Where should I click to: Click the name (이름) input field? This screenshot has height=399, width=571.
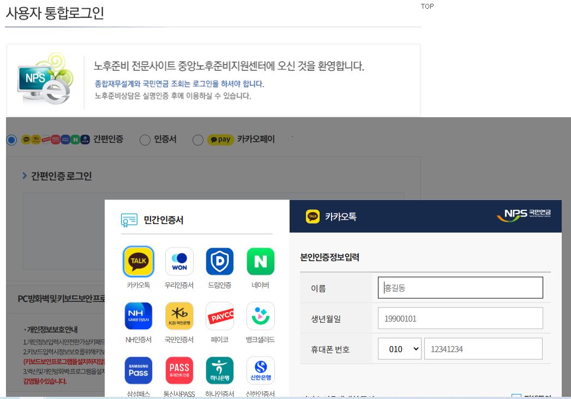[460, 288]
